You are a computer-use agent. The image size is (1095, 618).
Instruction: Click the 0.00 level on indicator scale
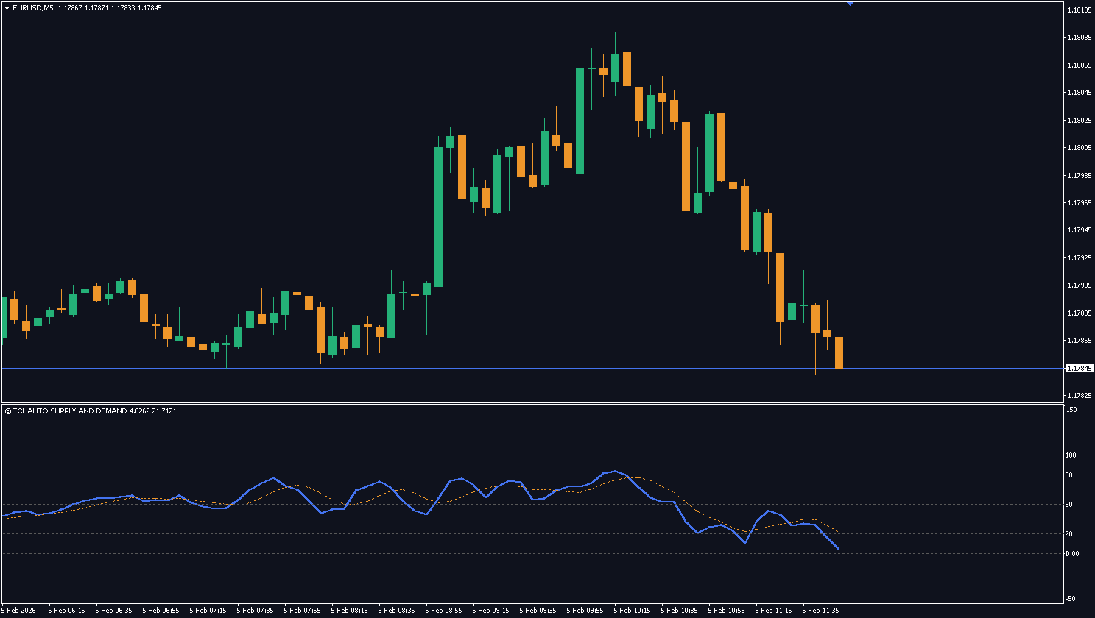(1072, 554)
